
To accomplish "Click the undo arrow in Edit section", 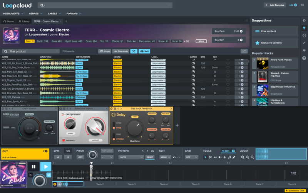I will pos(174,157).
